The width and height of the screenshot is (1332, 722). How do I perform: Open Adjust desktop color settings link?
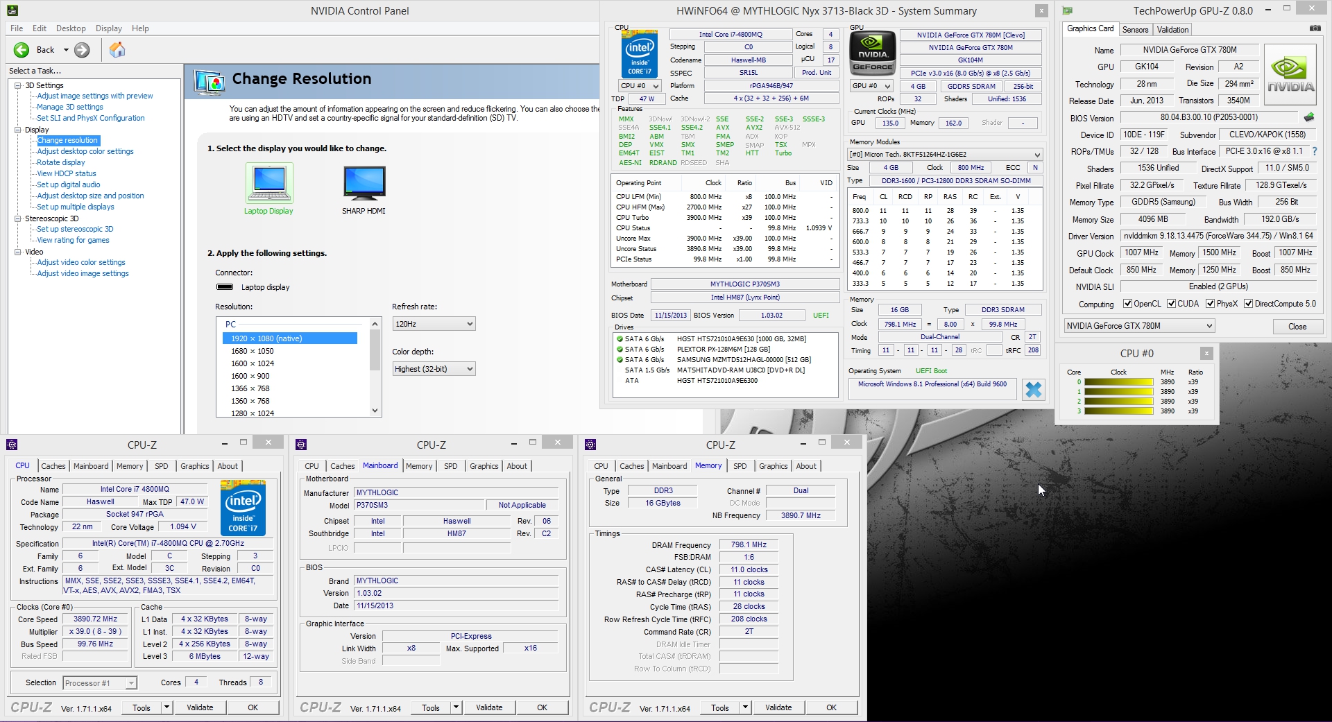pos(85,151)
